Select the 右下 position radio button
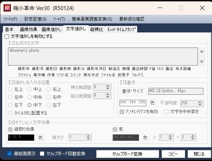The height and width of the screenshot is (161, 212). coord(48,105)
